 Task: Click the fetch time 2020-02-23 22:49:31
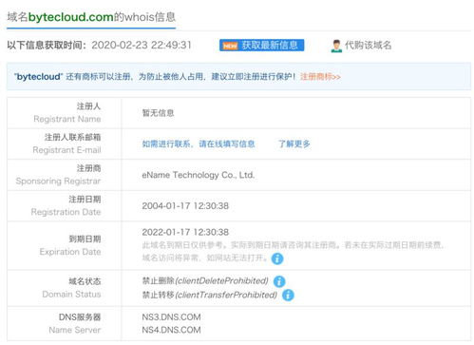(142, 45)
